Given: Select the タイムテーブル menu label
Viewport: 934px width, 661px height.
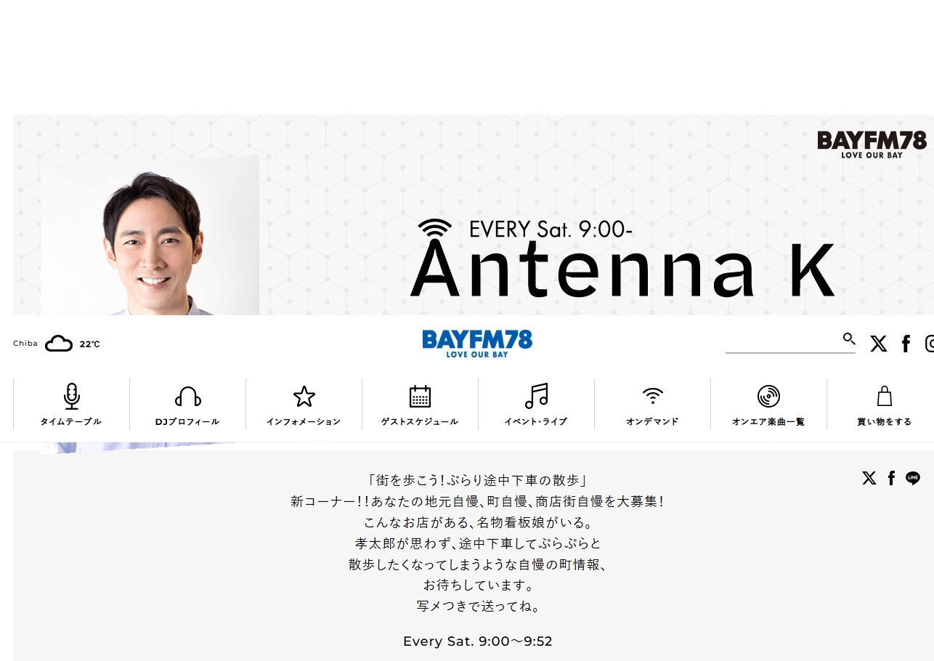Looking at the screenshot, I should pos(71,422).
